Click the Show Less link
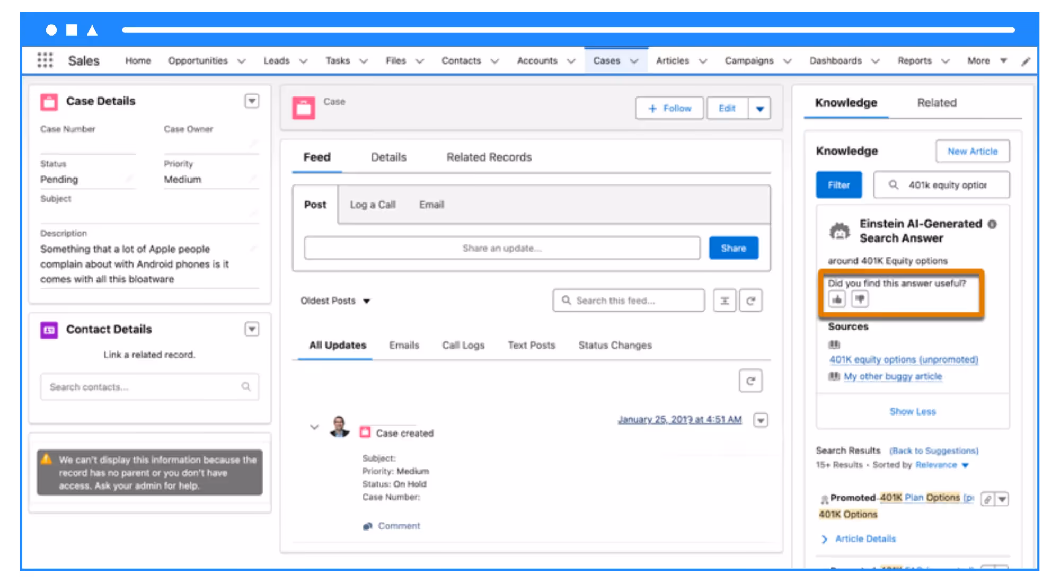Image resolution: width=1060 pixels, height=583 pixels. [913, 412]
